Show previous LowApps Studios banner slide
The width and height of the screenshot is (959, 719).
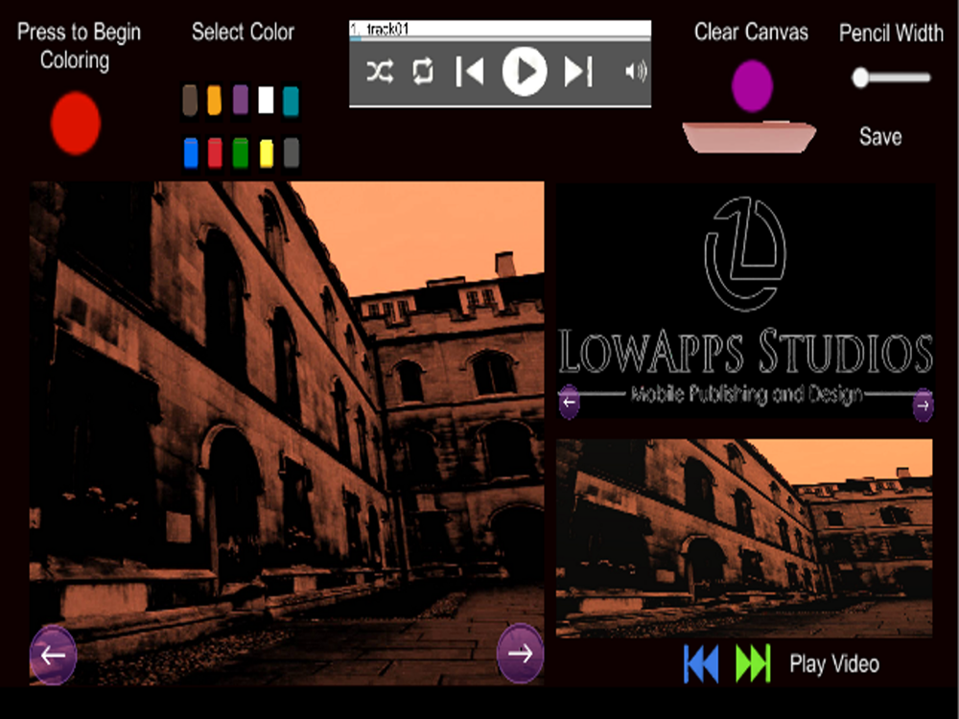click(569, 402)
